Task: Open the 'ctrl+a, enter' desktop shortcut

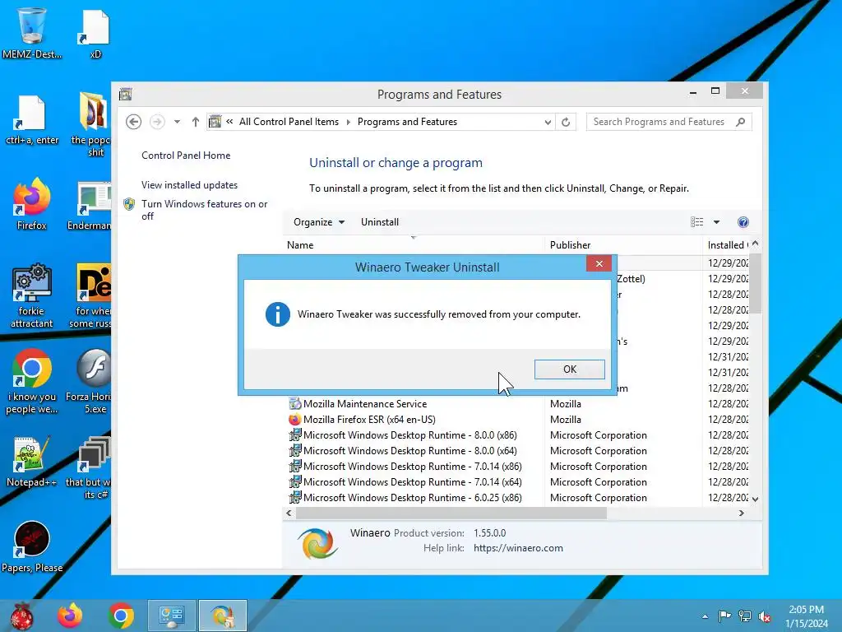Action: pos(32,119)
